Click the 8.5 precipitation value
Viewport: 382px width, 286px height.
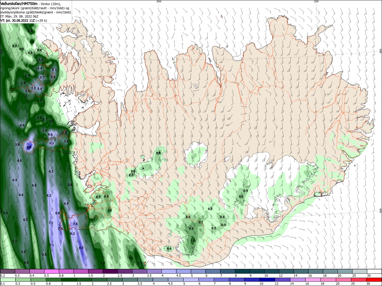click(x=81, y=248)
